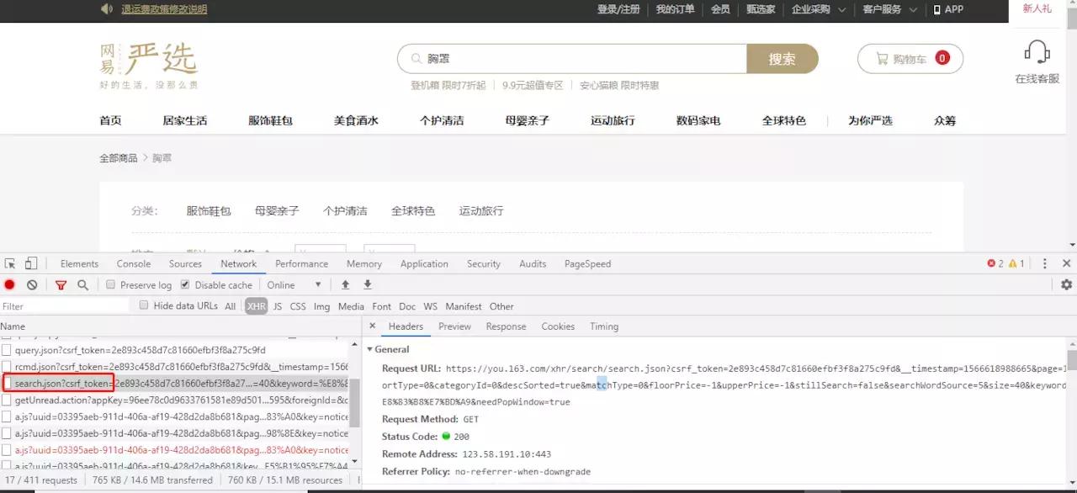Select the inspect element tool

8,263
